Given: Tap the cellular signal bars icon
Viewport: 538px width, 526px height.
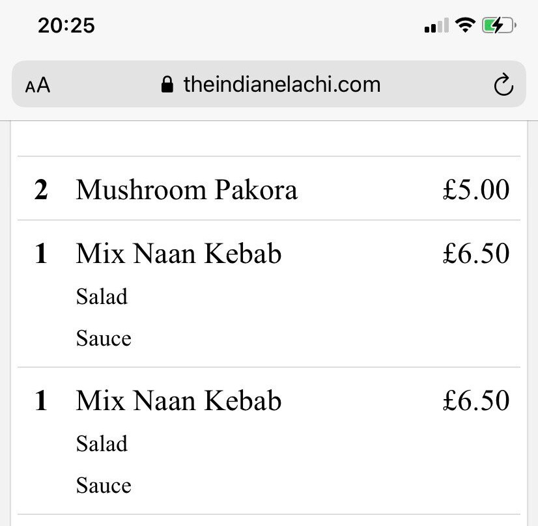Looking at the screenshot, I should [436, 25].
